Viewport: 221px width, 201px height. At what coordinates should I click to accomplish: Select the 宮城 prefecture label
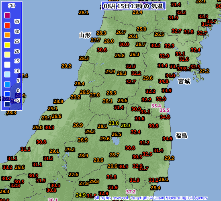(184, 81)
